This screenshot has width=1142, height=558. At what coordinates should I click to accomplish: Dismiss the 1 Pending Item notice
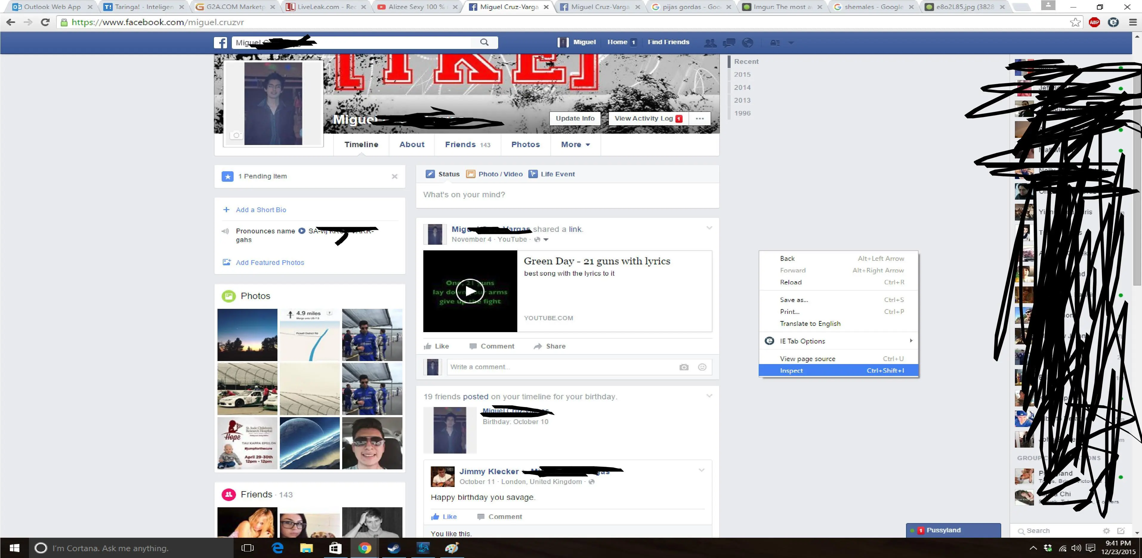tap(395, 177)
